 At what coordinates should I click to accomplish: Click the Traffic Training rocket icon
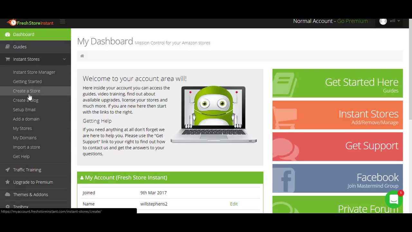coord(7,170)
